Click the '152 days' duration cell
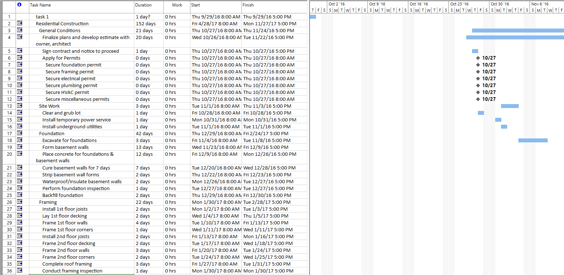 (148, 23)
